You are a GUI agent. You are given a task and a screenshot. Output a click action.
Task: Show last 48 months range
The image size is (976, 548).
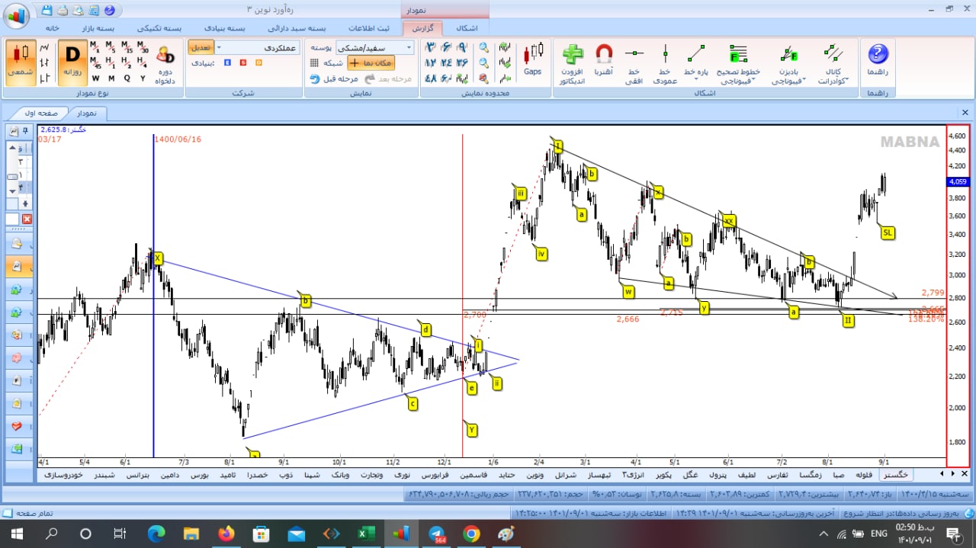coord(431,79)
